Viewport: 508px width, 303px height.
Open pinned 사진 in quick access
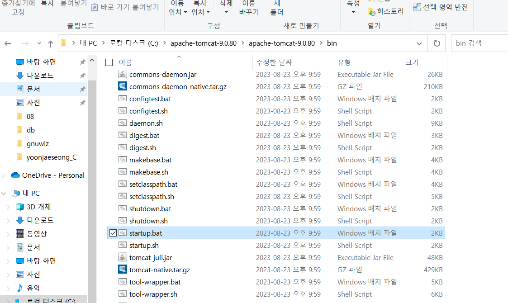(33, 103)
